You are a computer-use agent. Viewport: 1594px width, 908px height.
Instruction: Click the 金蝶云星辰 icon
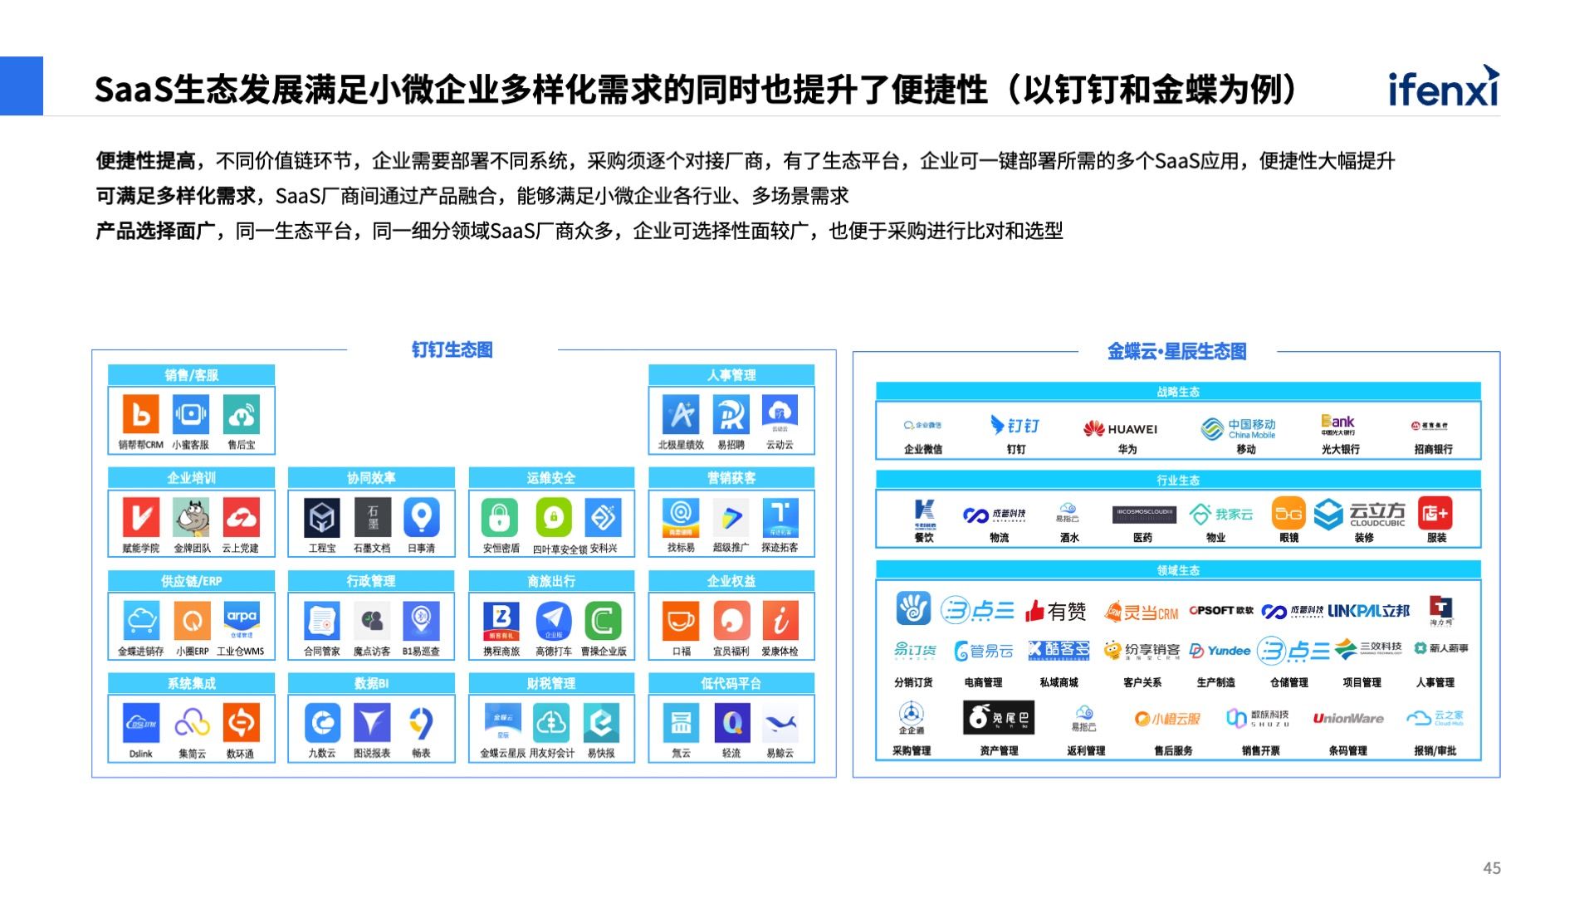503,723
